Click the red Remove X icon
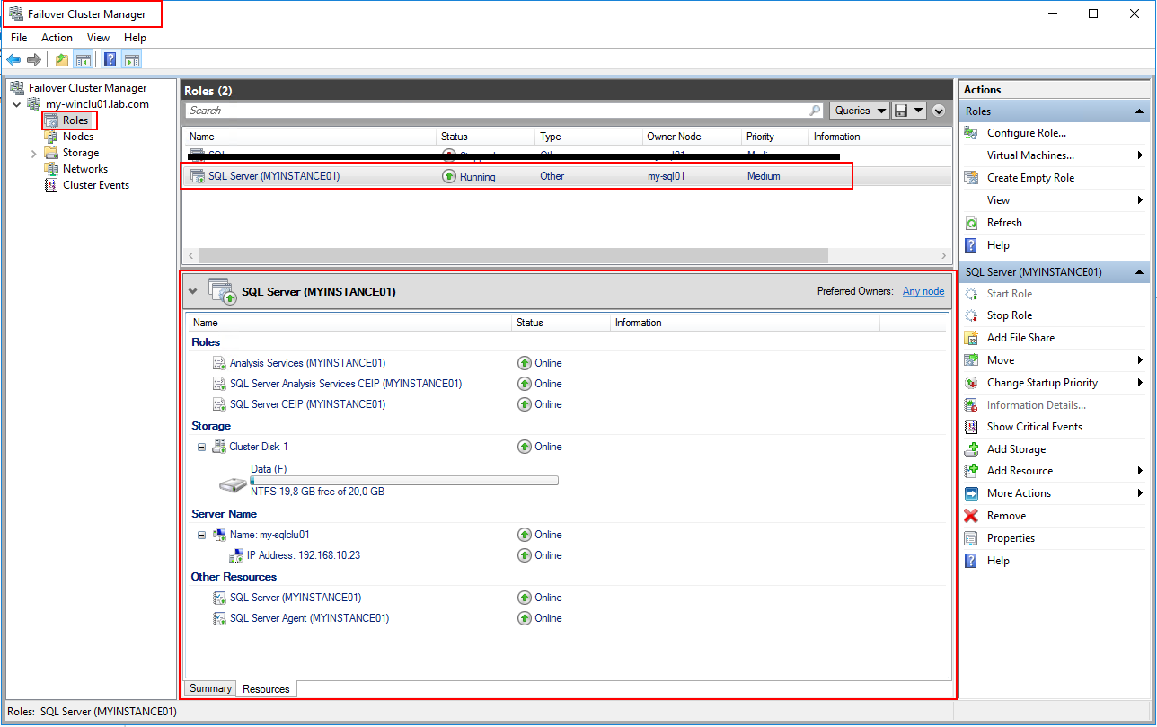The height and width of the screenshot is (727, 1157). (x=971, y=516)
